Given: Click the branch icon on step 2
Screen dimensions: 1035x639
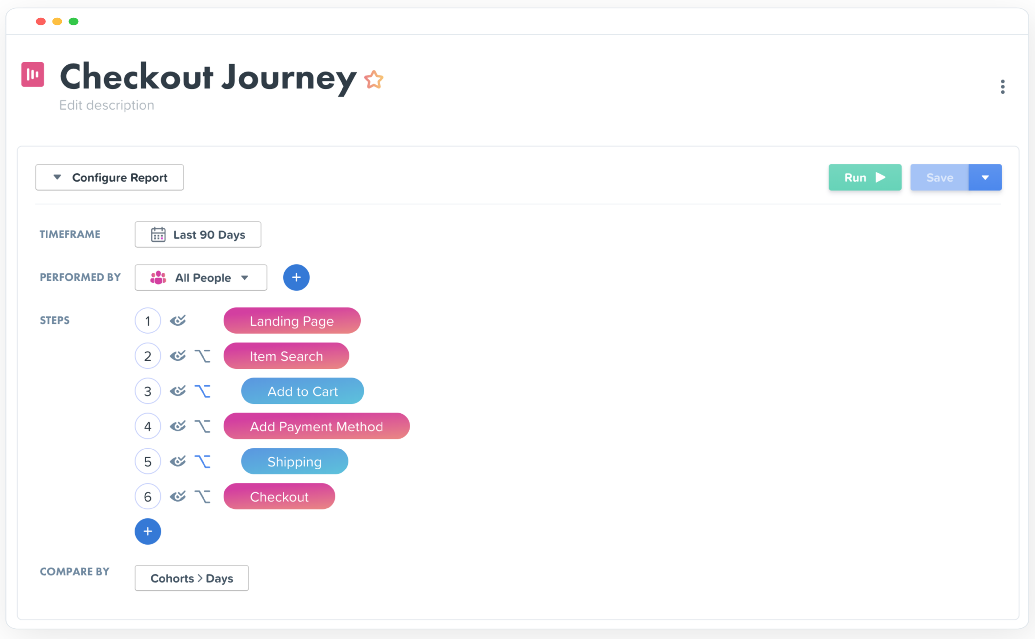Looking at the screenshot, I should click(202, 356).
